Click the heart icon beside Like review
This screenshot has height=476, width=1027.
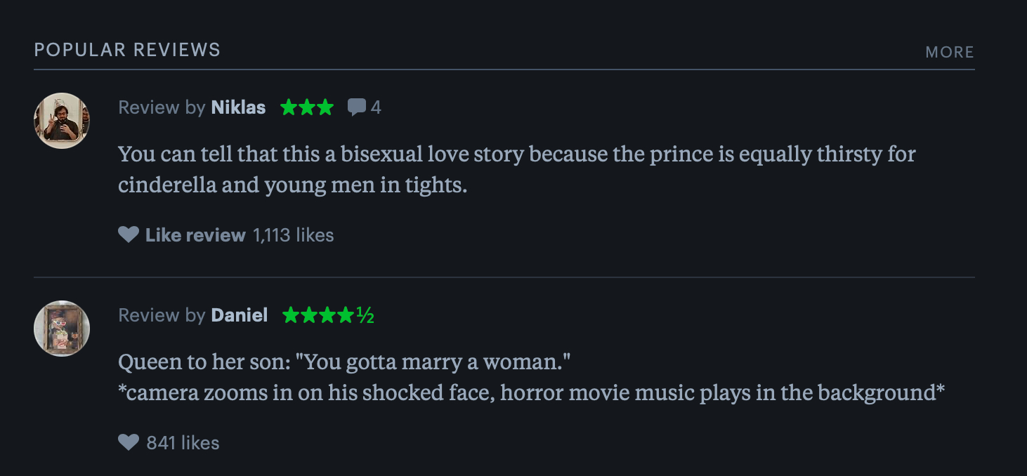coord(129,234)
